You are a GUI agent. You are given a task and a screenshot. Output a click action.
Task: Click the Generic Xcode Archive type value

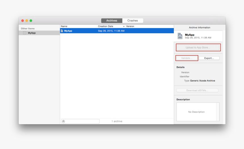coord(203,81)
